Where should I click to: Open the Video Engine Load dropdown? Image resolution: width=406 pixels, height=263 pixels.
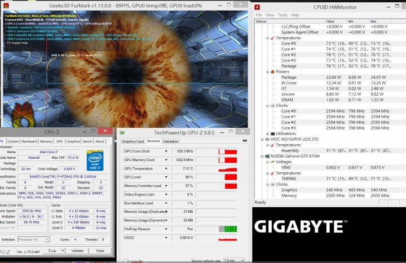(x=166, y=194)
